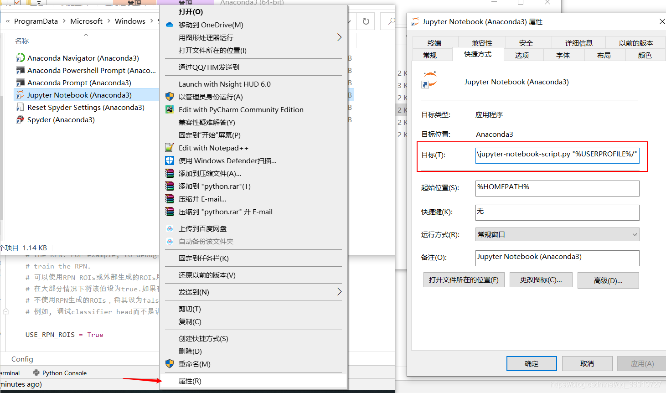Open address bar history dropdown in Explorer

[349, 21]
